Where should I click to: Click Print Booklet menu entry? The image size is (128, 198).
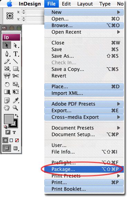point(84,189)
